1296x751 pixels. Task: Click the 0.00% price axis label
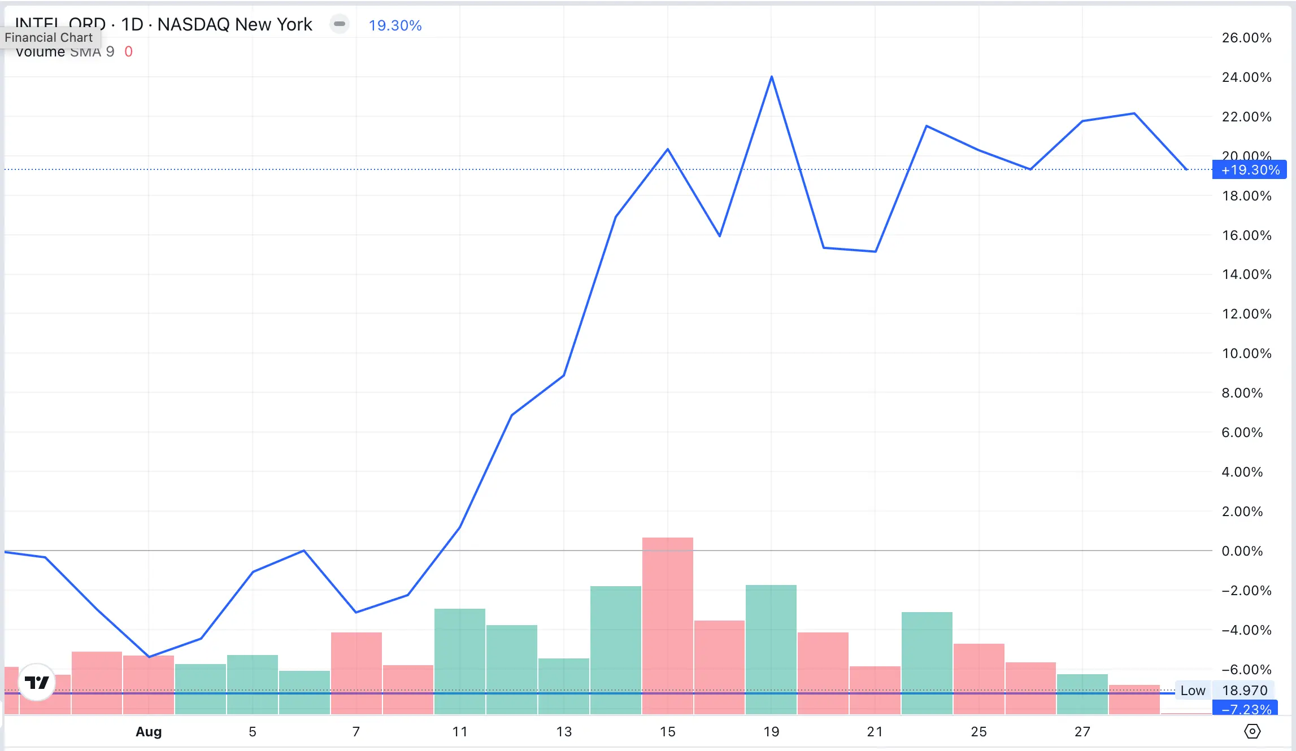pos(1242,551)
